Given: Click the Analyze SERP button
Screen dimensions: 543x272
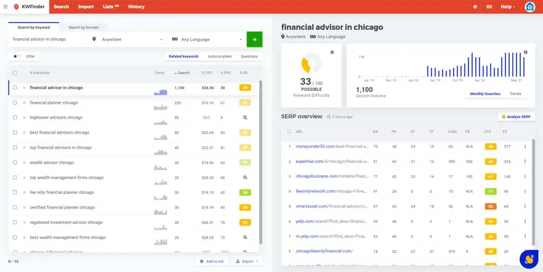Looking at the screenshot, I should (x=516, y=117).
